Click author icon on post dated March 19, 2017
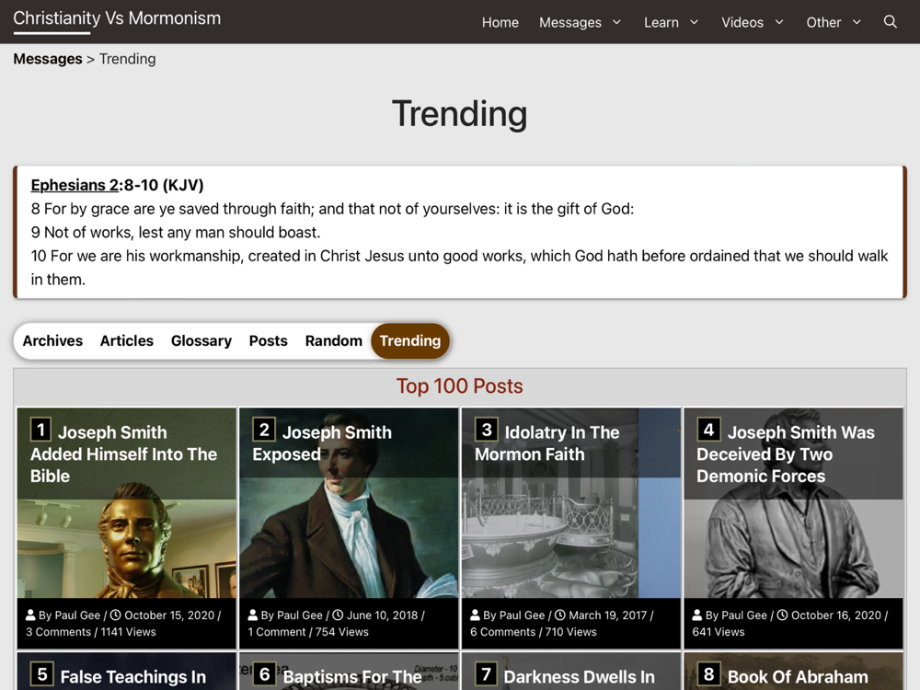 pos(476,615)
